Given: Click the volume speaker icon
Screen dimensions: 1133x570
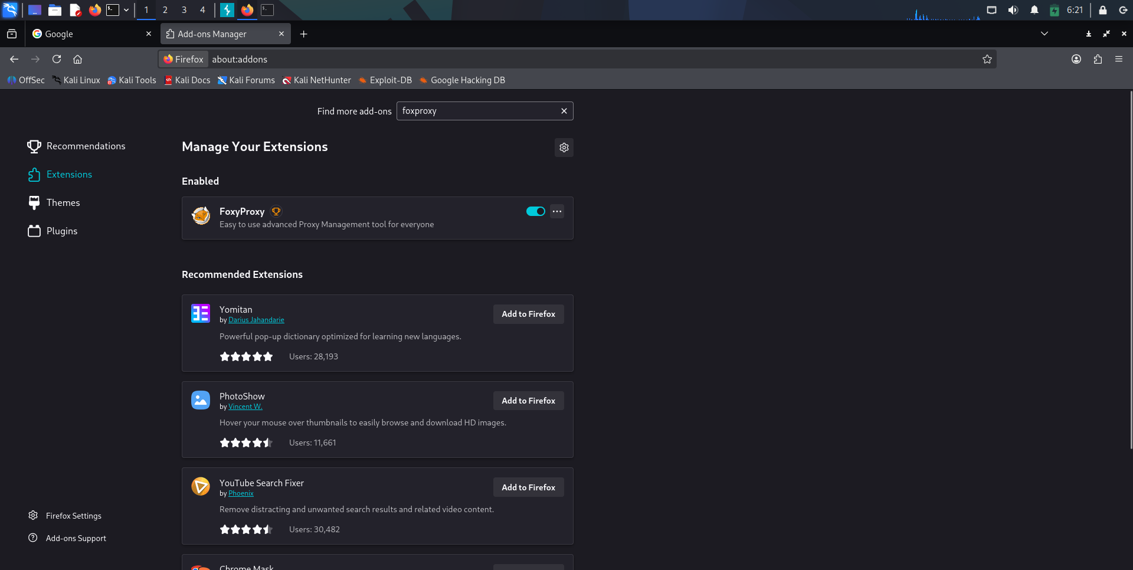Looking at the screenshot, I should 1013,10.
